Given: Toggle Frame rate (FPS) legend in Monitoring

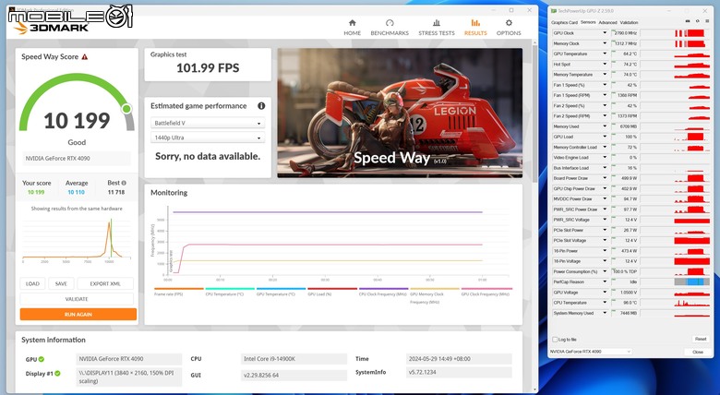Looking at the screenshot, I should coord(179,292).
